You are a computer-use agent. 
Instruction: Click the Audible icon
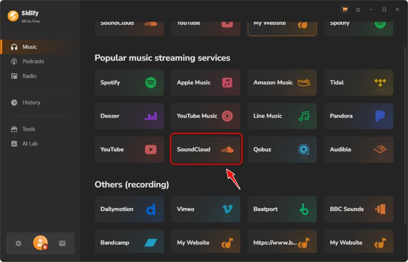pyautogui.click(x=380, y=149)
